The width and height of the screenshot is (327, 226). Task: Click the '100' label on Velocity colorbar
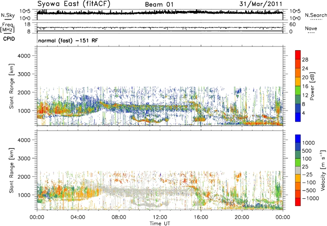tap(307, 159)
